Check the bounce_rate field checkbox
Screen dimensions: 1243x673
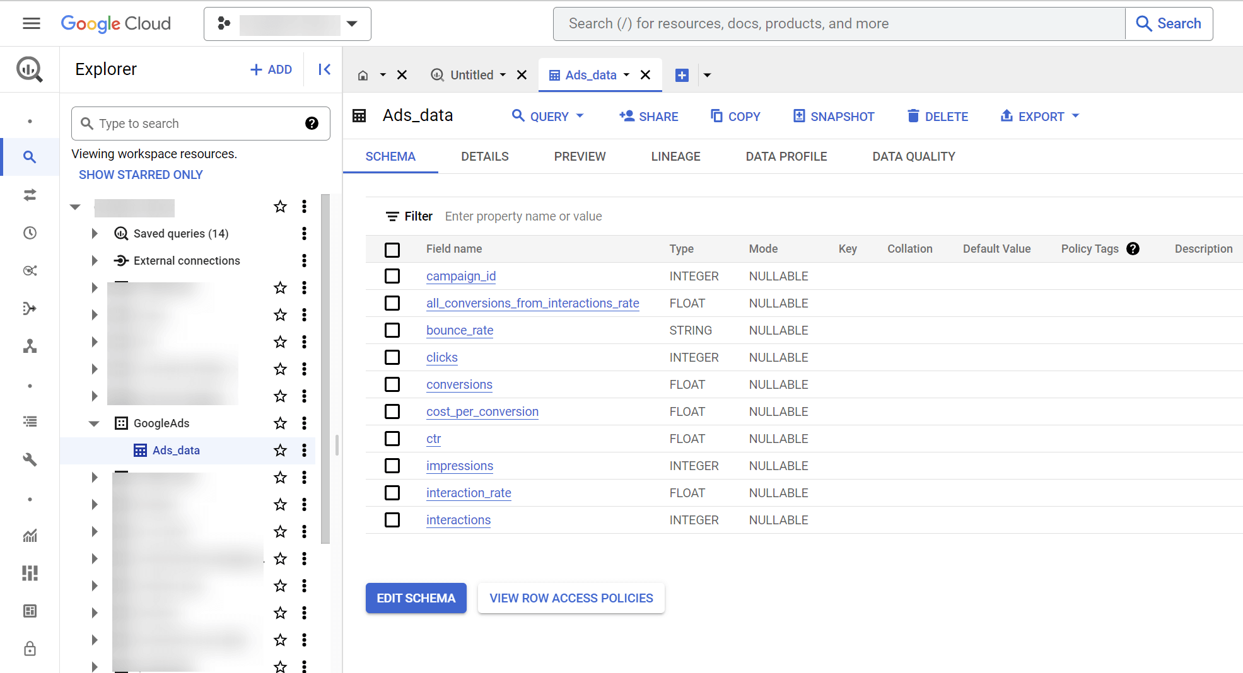(x=392, y=330)
